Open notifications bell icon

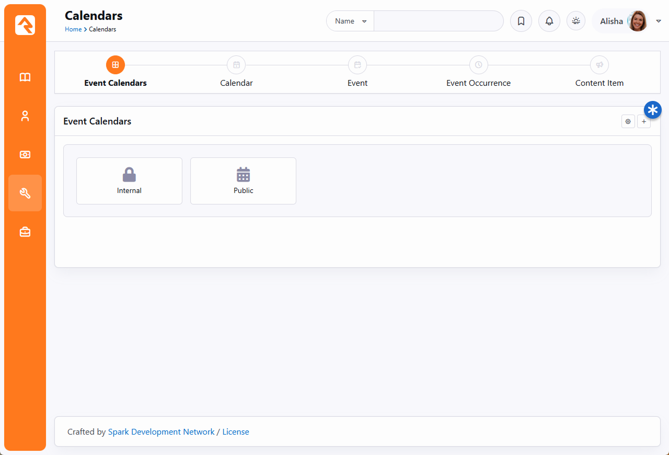[x=549, y=21]
